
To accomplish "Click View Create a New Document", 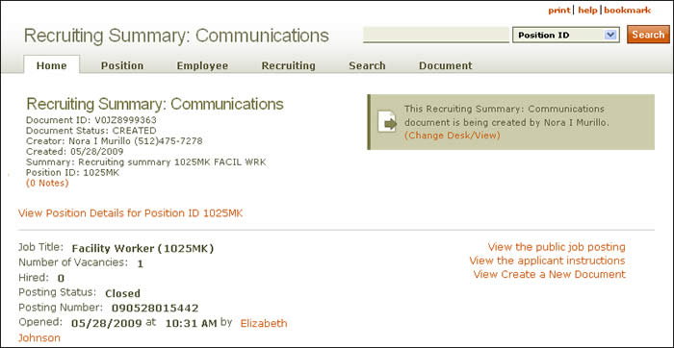I will click(x=550, y=274).
